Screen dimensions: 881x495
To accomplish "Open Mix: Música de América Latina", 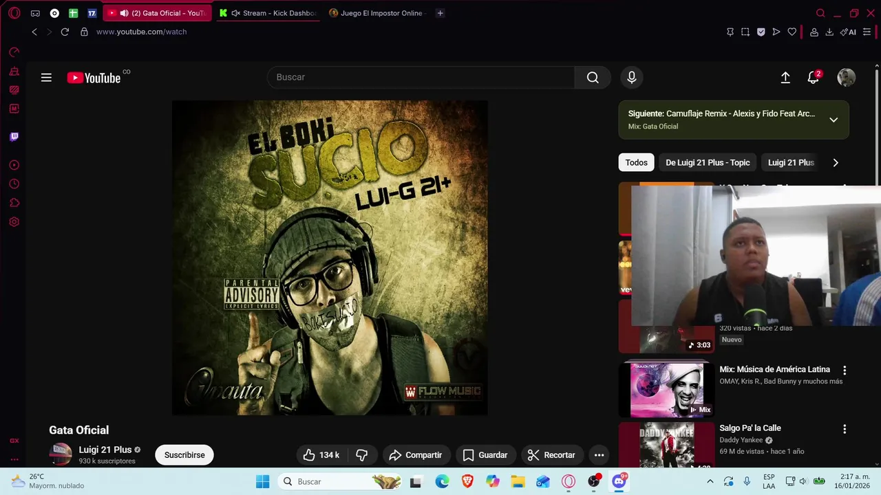I will (x=775, y=369).
